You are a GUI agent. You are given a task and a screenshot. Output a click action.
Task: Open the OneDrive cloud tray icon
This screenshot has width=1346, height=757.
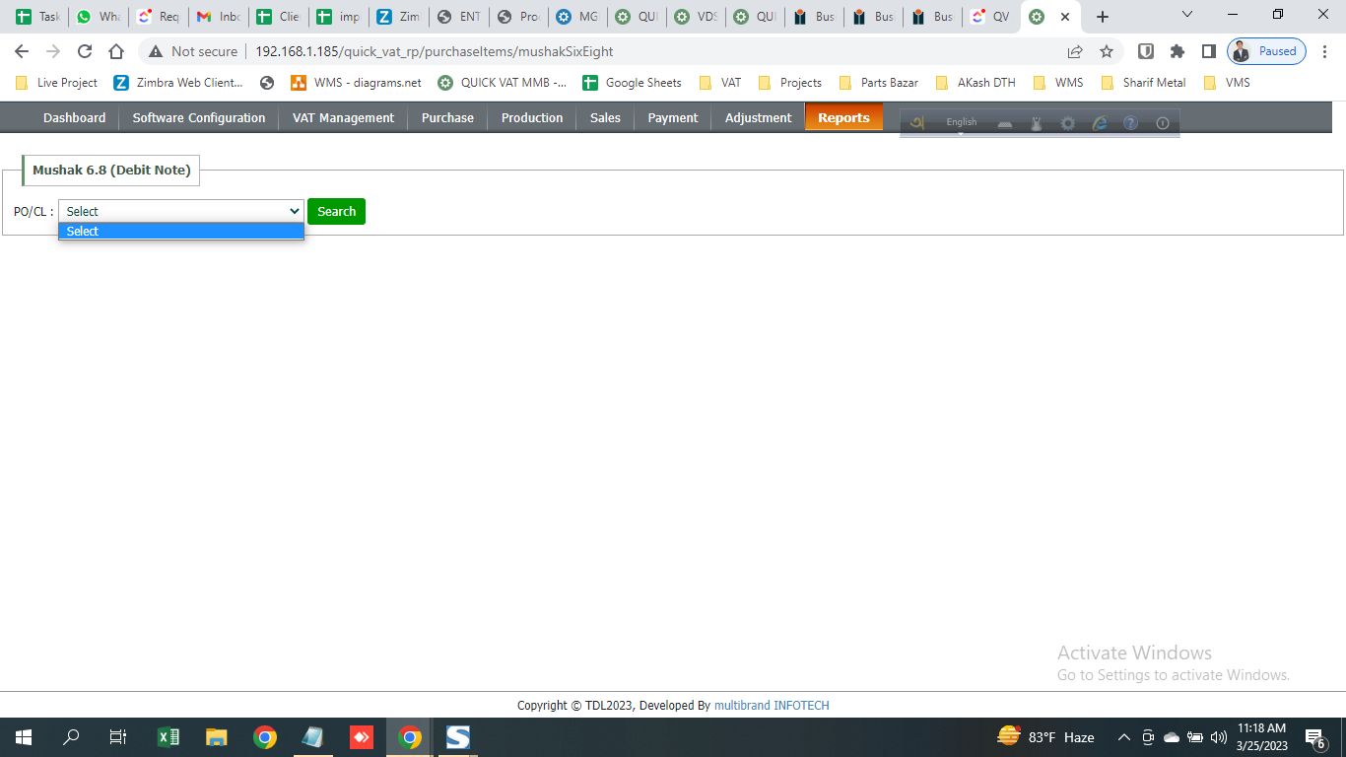coord(1172,737)
